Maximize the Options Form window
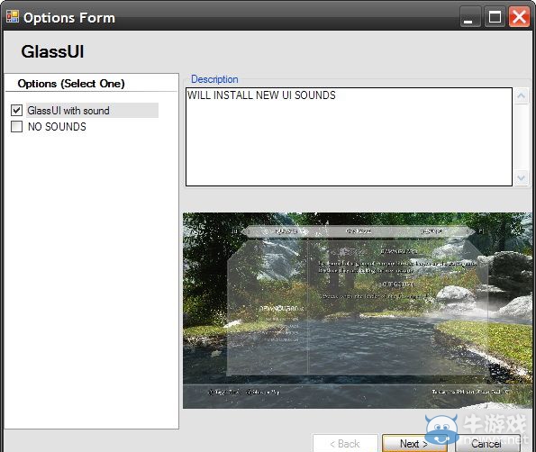This screenshot has height=452, width=536. [x=495, y=17]
